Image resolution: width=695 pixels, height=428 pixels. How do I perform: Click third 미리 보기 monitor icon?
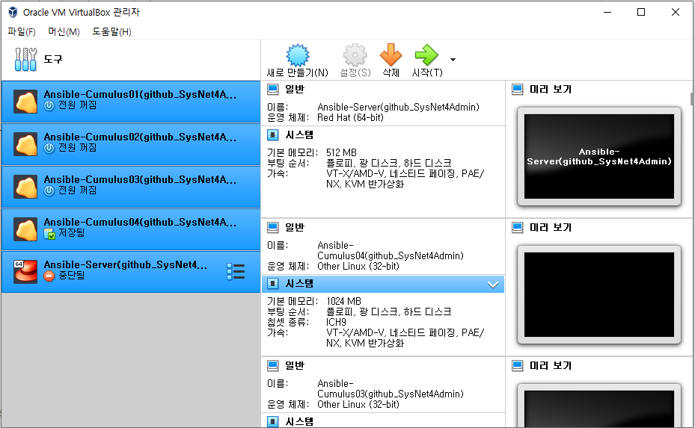point(517,365)
